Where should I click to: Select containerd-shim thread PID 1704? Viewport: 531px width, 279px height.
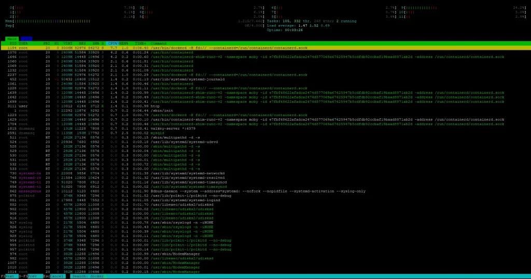click(265, 124)
